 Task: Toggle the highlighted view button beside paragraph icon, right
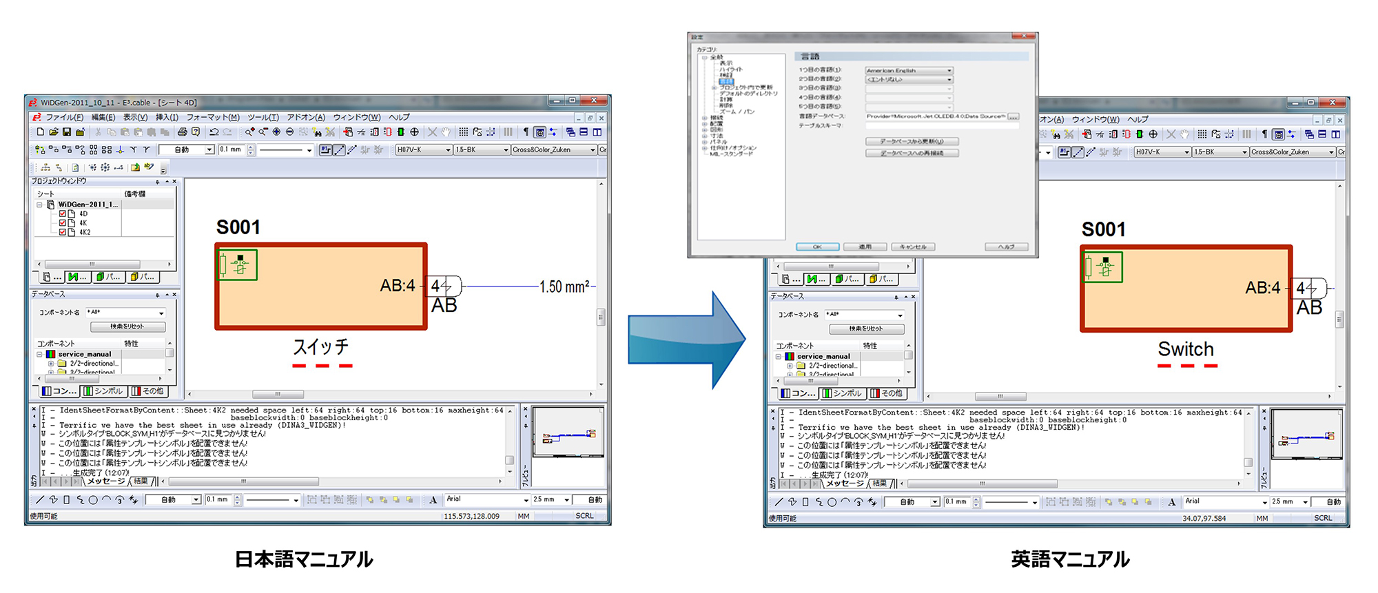[1279, 134]
